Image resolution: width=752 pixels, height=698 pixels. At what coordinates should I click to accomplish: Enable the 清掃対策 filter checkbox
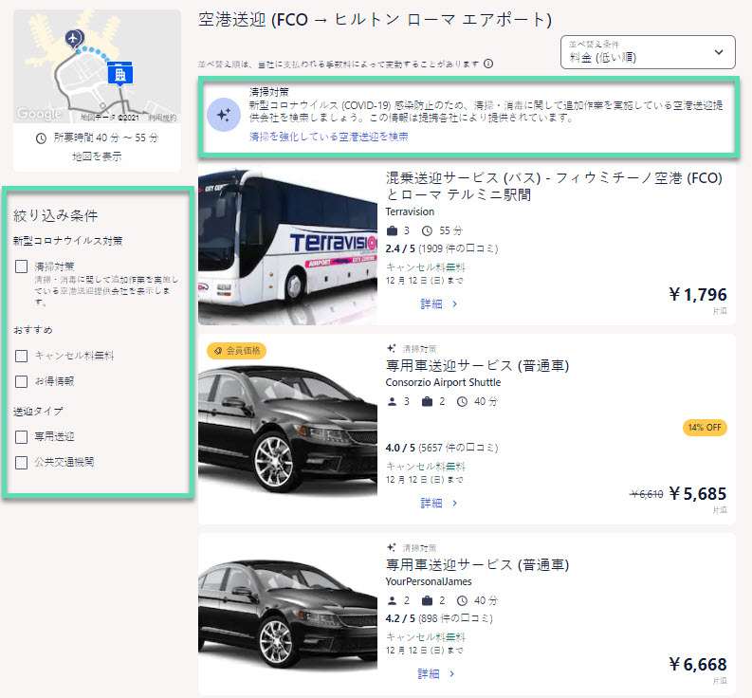click(21, 266)
